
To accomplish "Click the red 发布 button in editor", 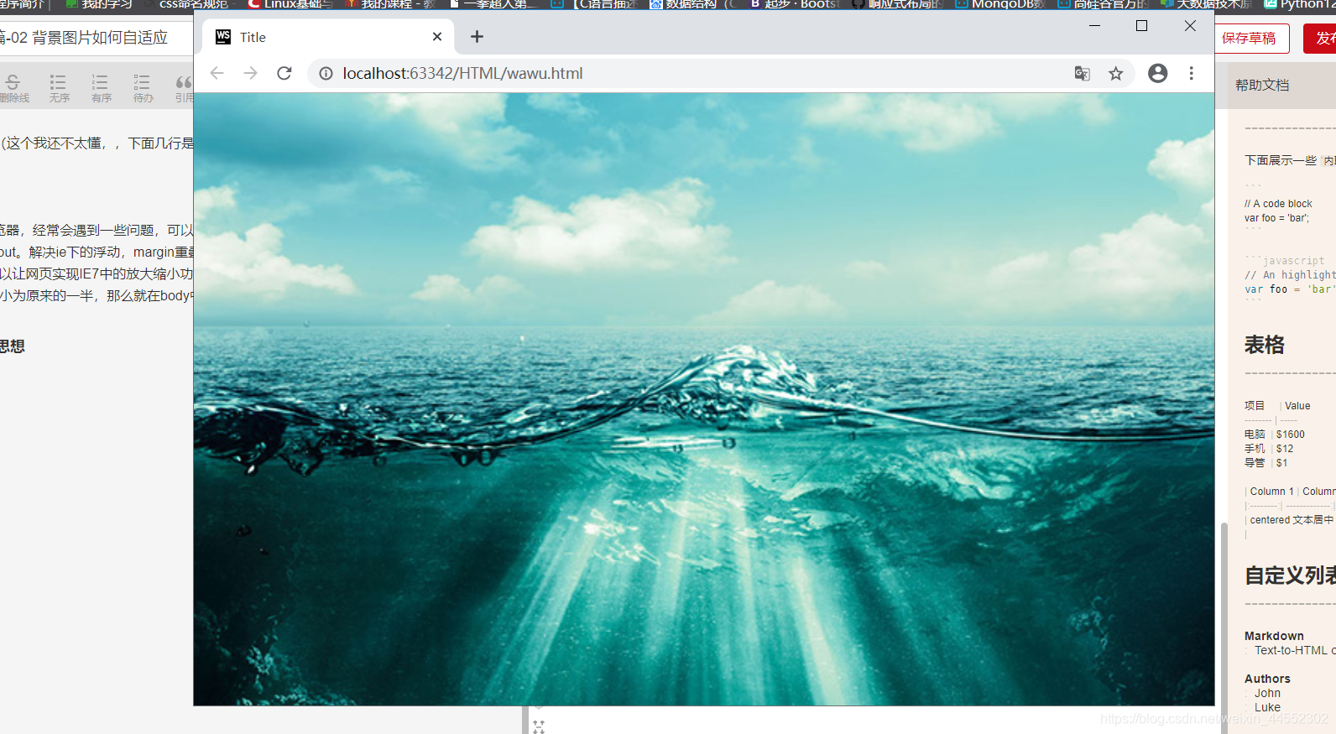I will 1321,39.
